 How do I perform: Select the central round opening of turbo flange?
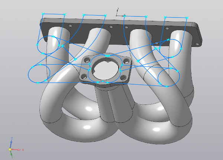click(106, 71)
